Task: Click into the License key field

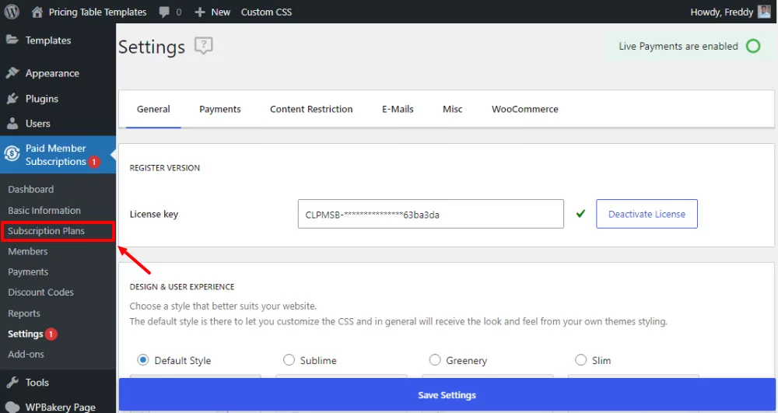Action: click(x=431, y=214)
